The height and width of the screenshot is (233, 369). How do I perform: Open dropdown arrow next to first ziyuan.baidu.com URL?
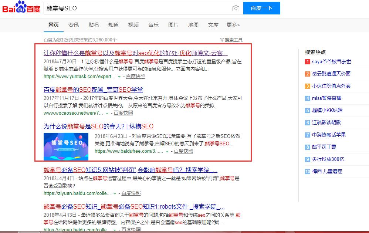click(x=115, y=193)
